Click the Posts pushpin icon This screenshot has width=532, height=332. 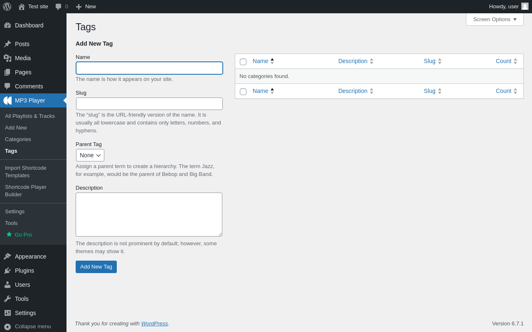[x=7, y=44]
